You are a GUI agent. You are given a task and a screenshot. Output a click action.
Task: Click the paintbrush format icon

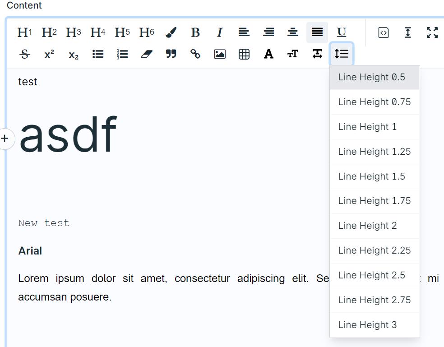171,32
